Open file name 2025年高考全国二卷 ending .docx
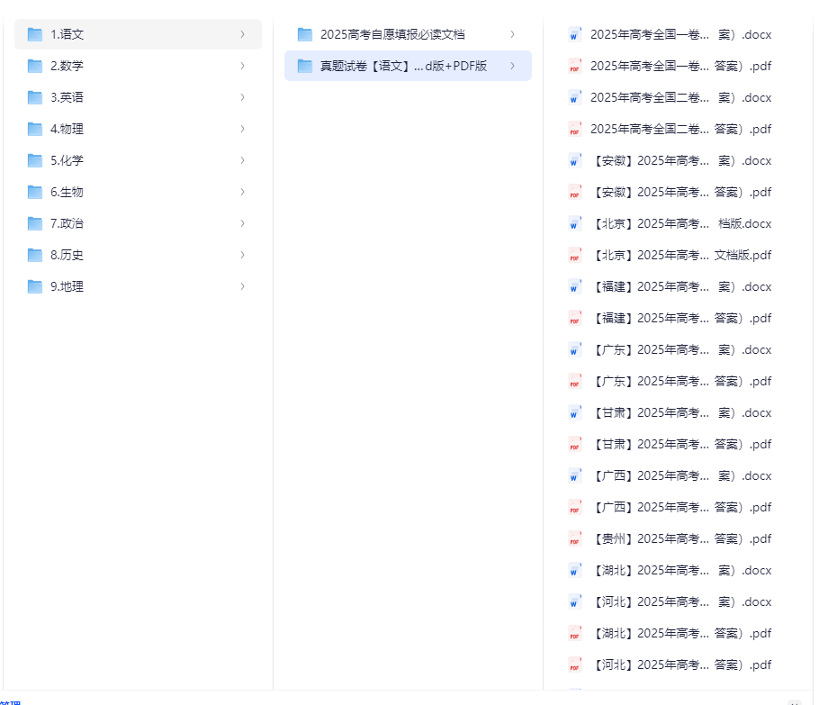Image resolution: width=828 pixels, height=705 pixels. [680, 97]
